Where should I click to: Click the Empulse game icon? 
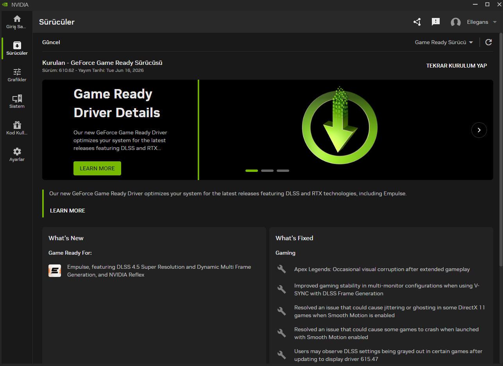55,271
